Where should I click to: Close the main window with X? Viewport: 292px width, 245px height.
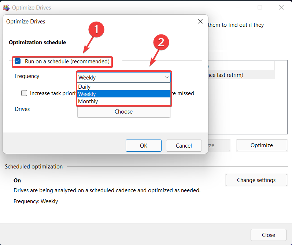pos(281,7)
